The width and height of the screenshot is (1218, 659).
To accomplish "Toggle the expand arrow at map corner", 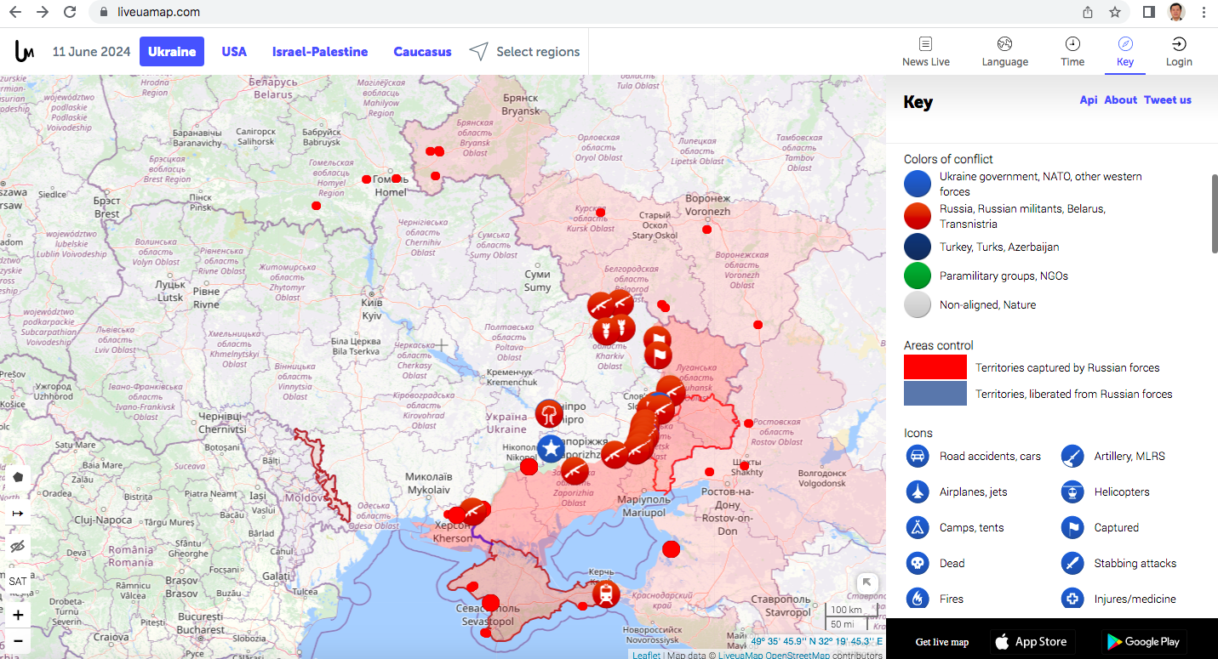I will tap(866, 582).
